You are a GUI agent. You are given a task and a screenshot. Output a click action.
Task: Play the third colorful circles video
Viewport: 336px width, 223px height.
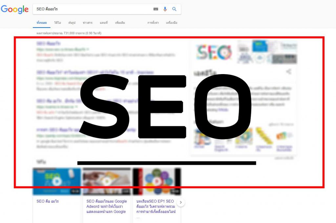(157, 181)
